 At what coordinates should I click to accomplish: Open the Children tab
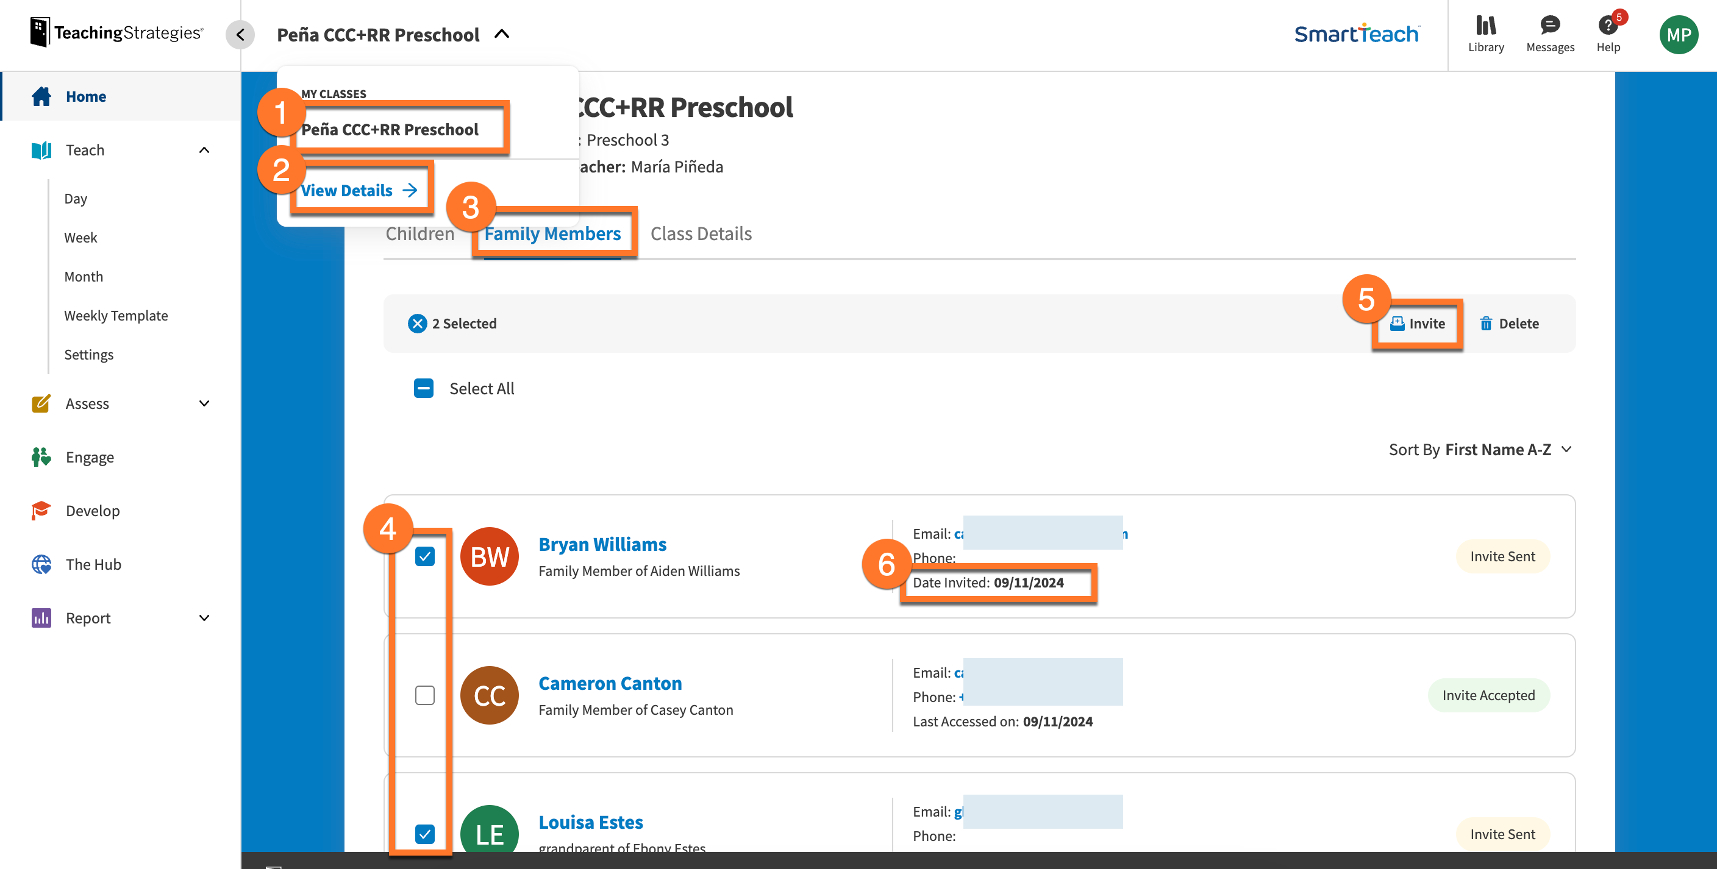click(x=419, y=233)
